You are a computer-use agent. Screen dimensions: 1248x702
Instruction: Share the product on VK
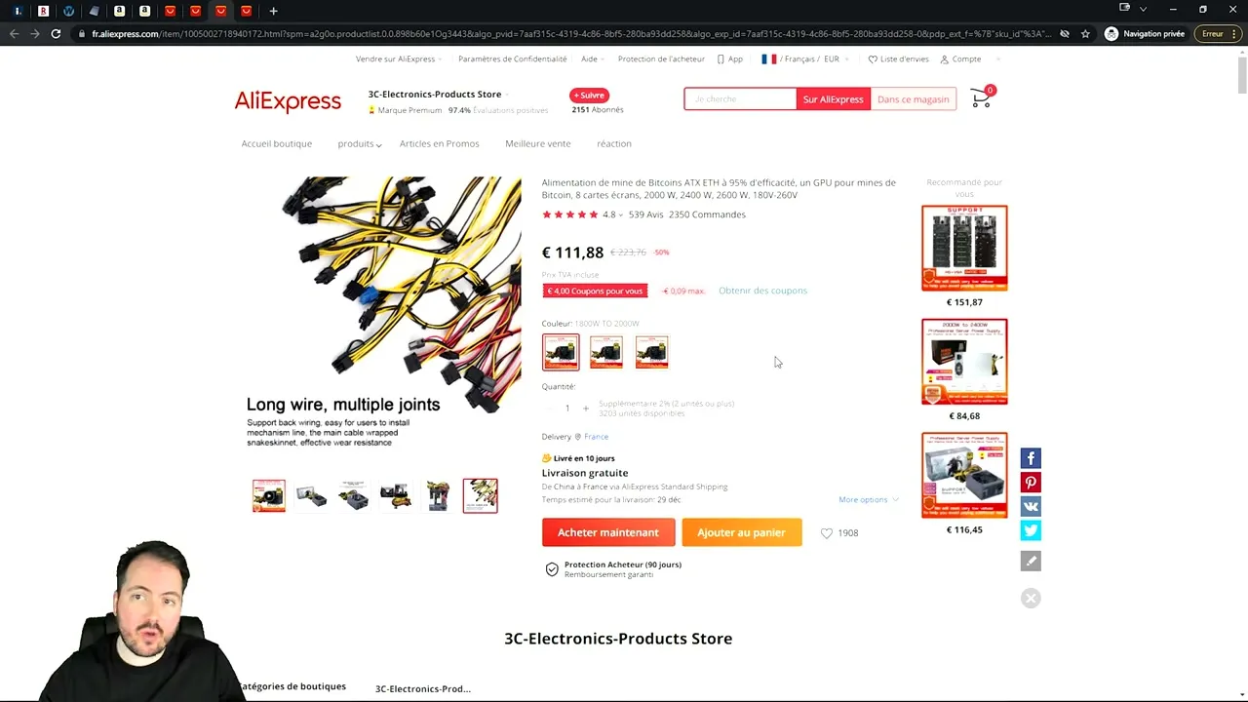point(1031,506)
